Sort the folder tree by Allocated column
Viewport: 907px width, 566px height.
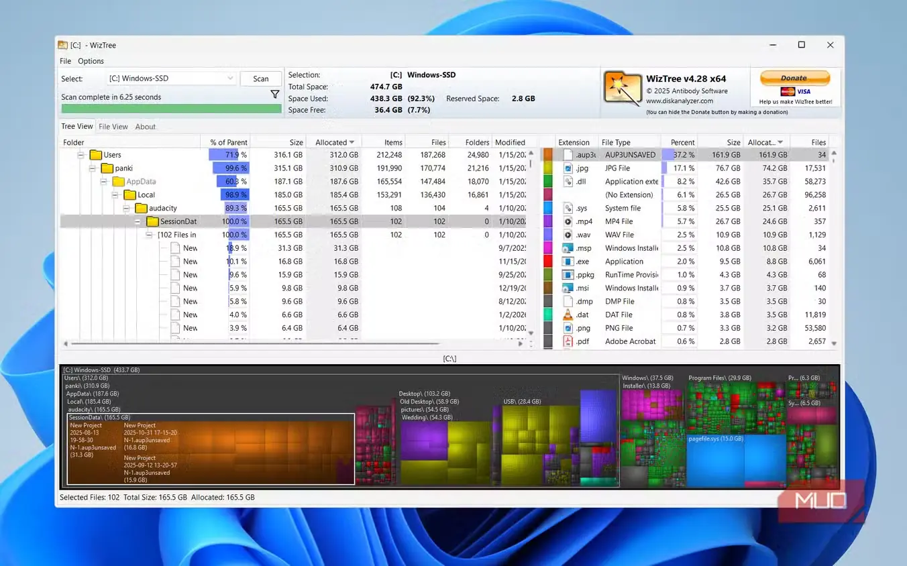tap(334, 142)
